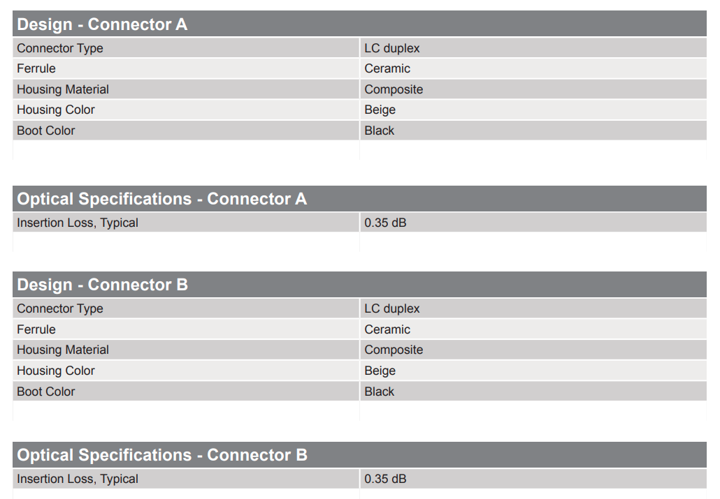Select "Housing Color" label under Connector A
Image resolution: width=720 pixels, height=499 pixels.
[x=56, y=110]
